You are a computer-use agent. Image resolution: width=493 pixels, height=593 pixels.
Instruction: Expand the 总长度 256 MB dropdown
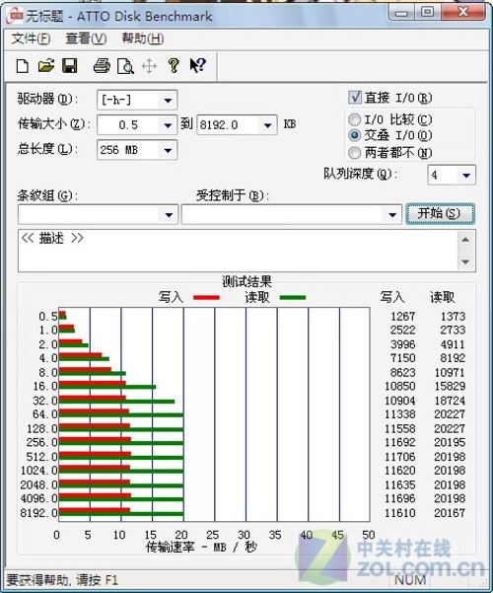[x=168, y=150]
